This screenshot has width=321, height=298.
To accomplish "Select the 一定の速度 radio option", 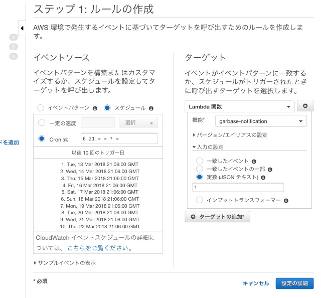I will pyautogui.click(x=42, y=123).
